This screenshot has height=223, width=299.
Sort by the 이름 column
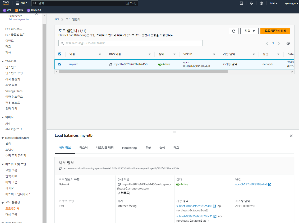tap(100, 54)
